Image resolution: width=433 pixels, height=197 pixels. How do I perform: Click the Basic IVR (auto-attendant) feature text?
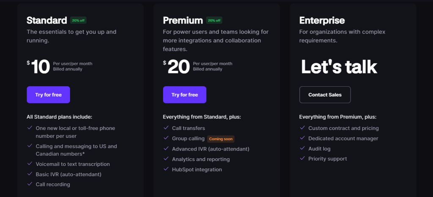pos(69,174)
